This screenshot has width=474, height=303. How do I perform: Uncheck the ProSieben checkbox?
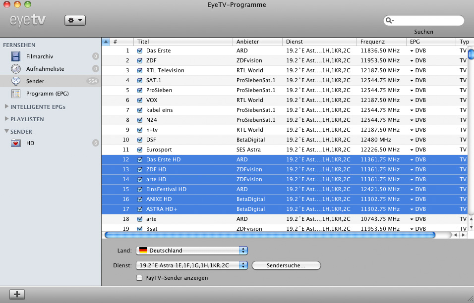[x=140, y=90]
